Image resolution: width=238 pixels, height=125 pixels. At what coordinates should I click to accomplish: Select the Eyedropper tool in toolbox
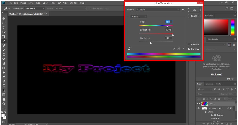pos(4,41)
